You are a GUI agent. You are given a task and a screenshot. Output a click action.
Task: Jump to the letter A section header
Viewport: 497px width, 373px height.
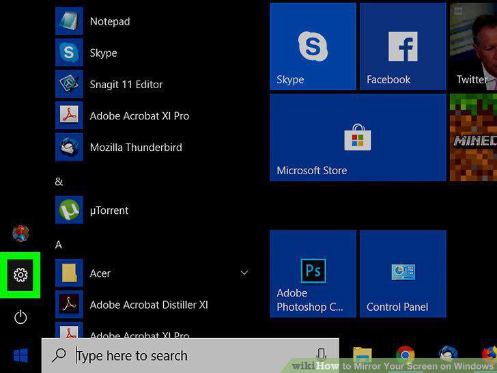[x=58, y=245]
